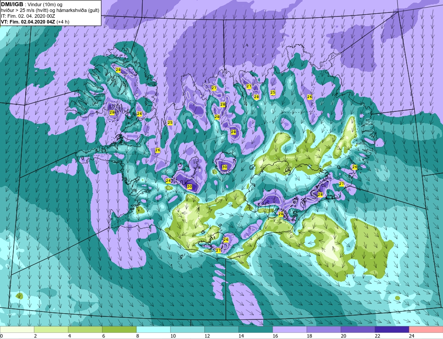
Task: Choose the "22" tick label on the color scale
Action: pyautogui.click(x=378, y=336)
